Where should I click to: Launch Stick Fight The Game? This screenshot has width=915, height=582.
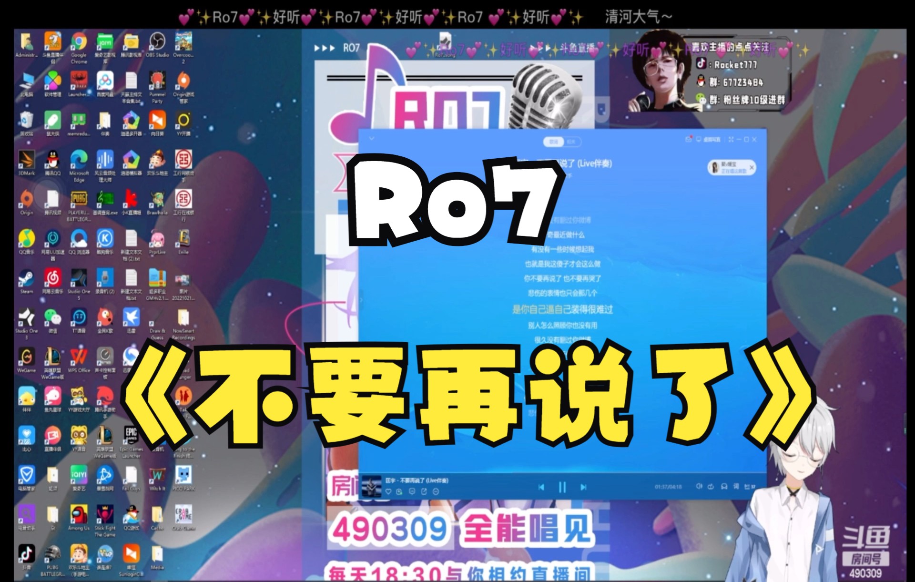105,521
